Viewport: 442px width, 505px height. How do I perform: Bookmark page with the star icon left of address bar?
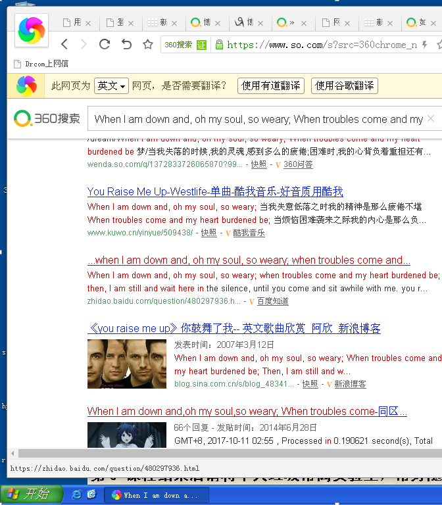click(x=148, y=44)
